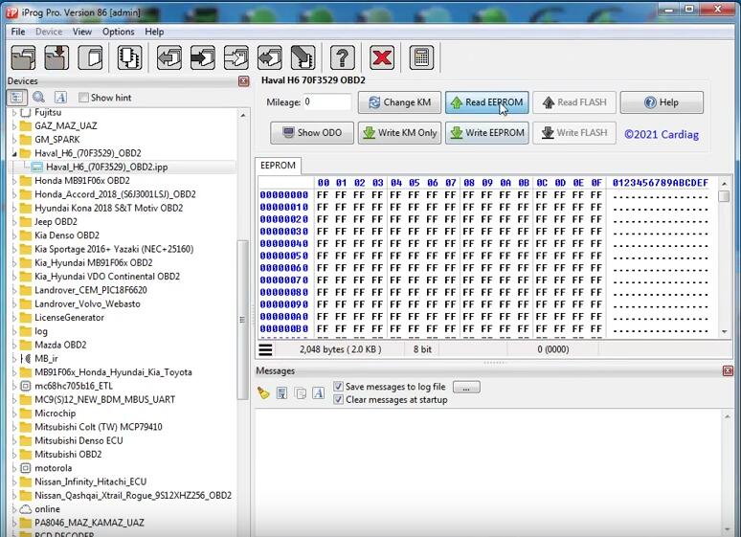This screenshot has width=741, height=537.
Task: Expand GAZ_MAZ_UAZ folder
Action: click(x=14, y=126)
